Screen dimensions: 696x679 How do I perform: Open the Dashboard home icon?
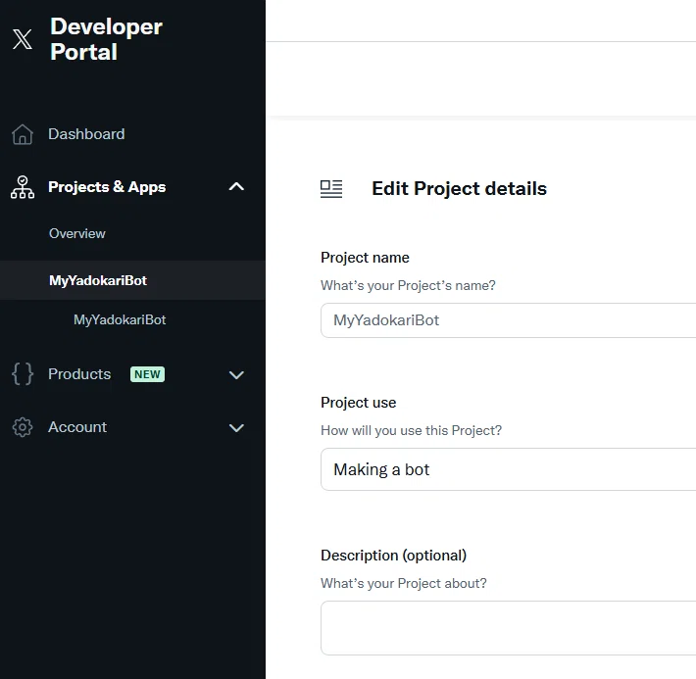(23, 134)
